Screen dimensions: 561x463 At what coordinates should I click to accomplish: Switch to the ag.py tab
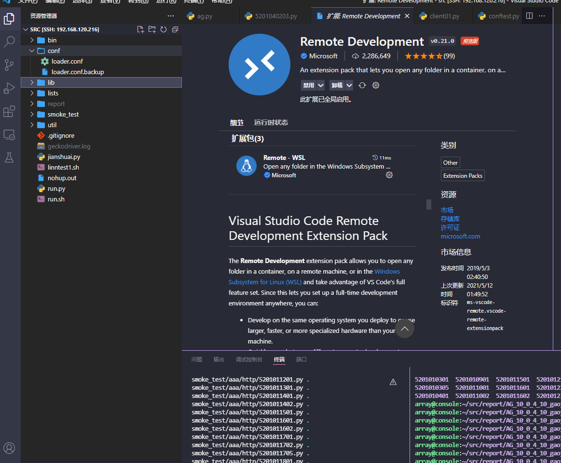coord(205,16)
